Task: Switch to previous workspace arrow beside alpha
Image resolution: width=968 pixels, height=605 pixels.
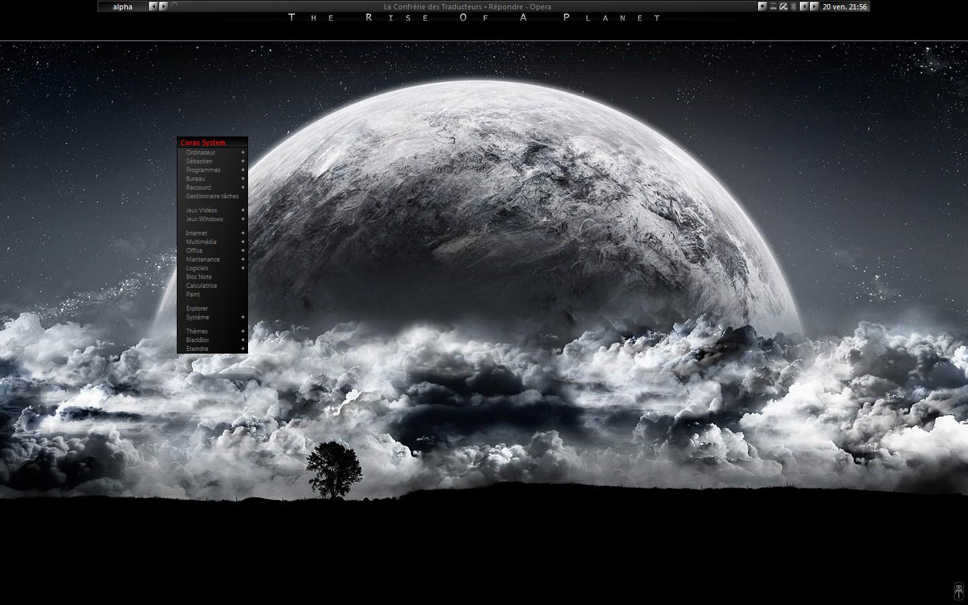Action: 153,7
